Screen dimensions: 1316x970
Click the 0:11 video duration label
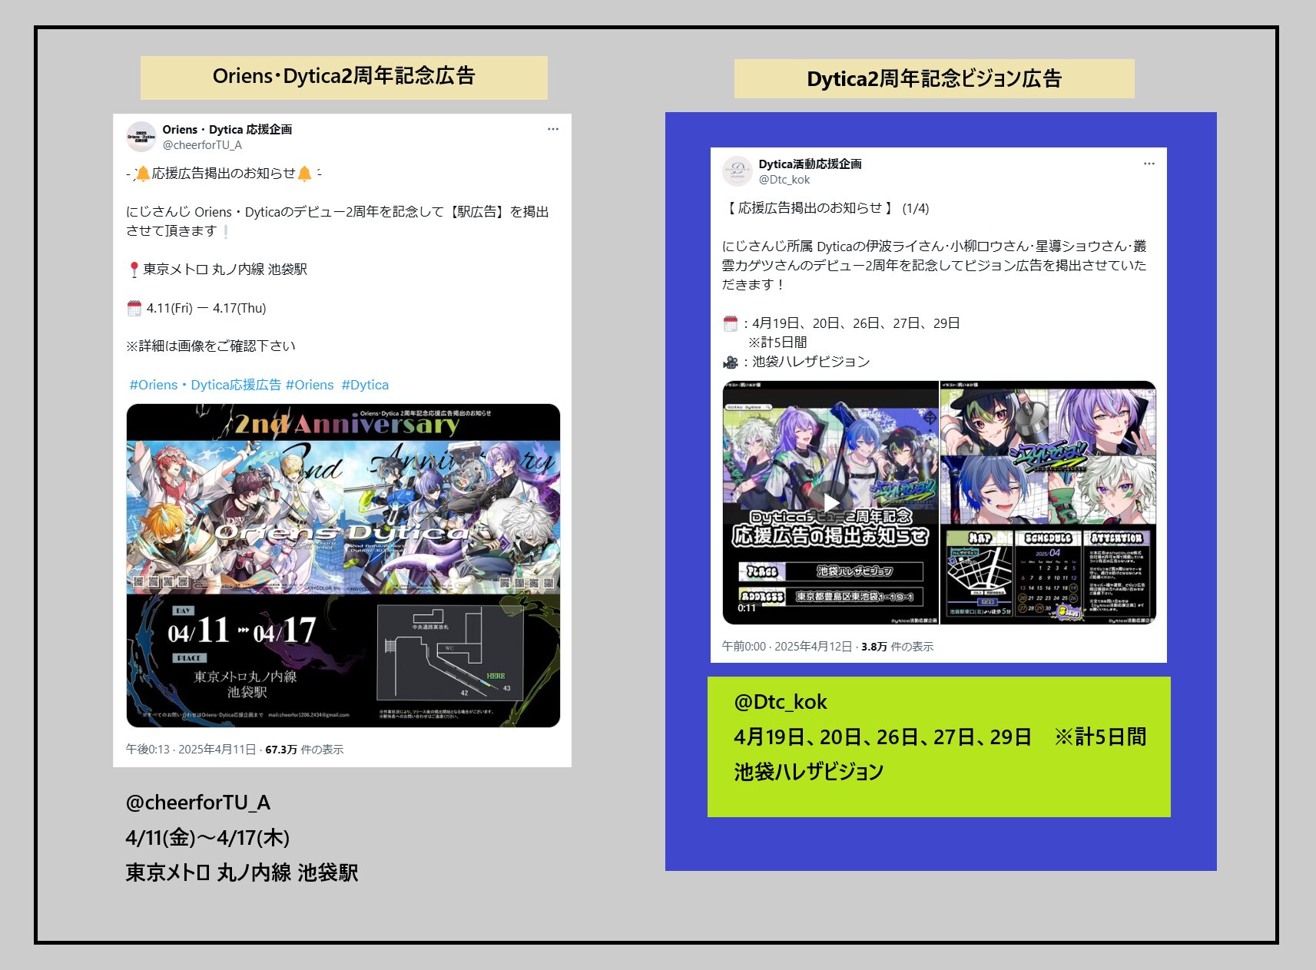[x=746, y=607]
